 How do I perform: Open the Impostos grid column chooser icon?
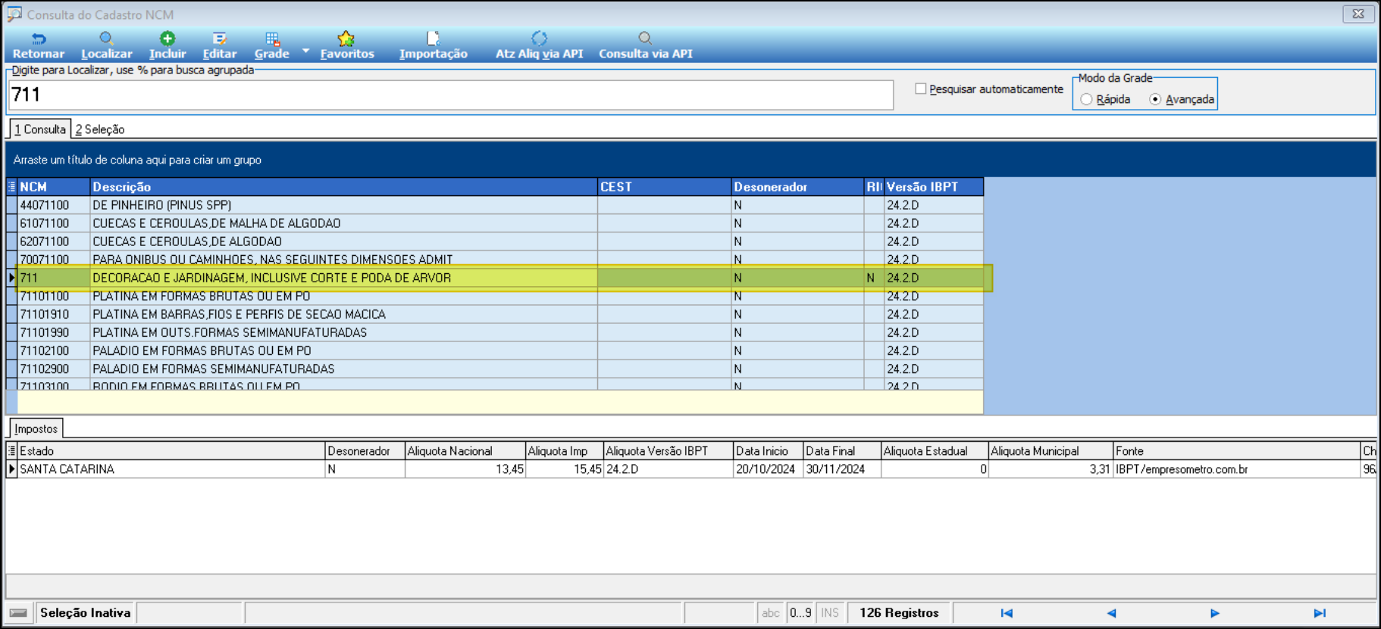[11, 451]
